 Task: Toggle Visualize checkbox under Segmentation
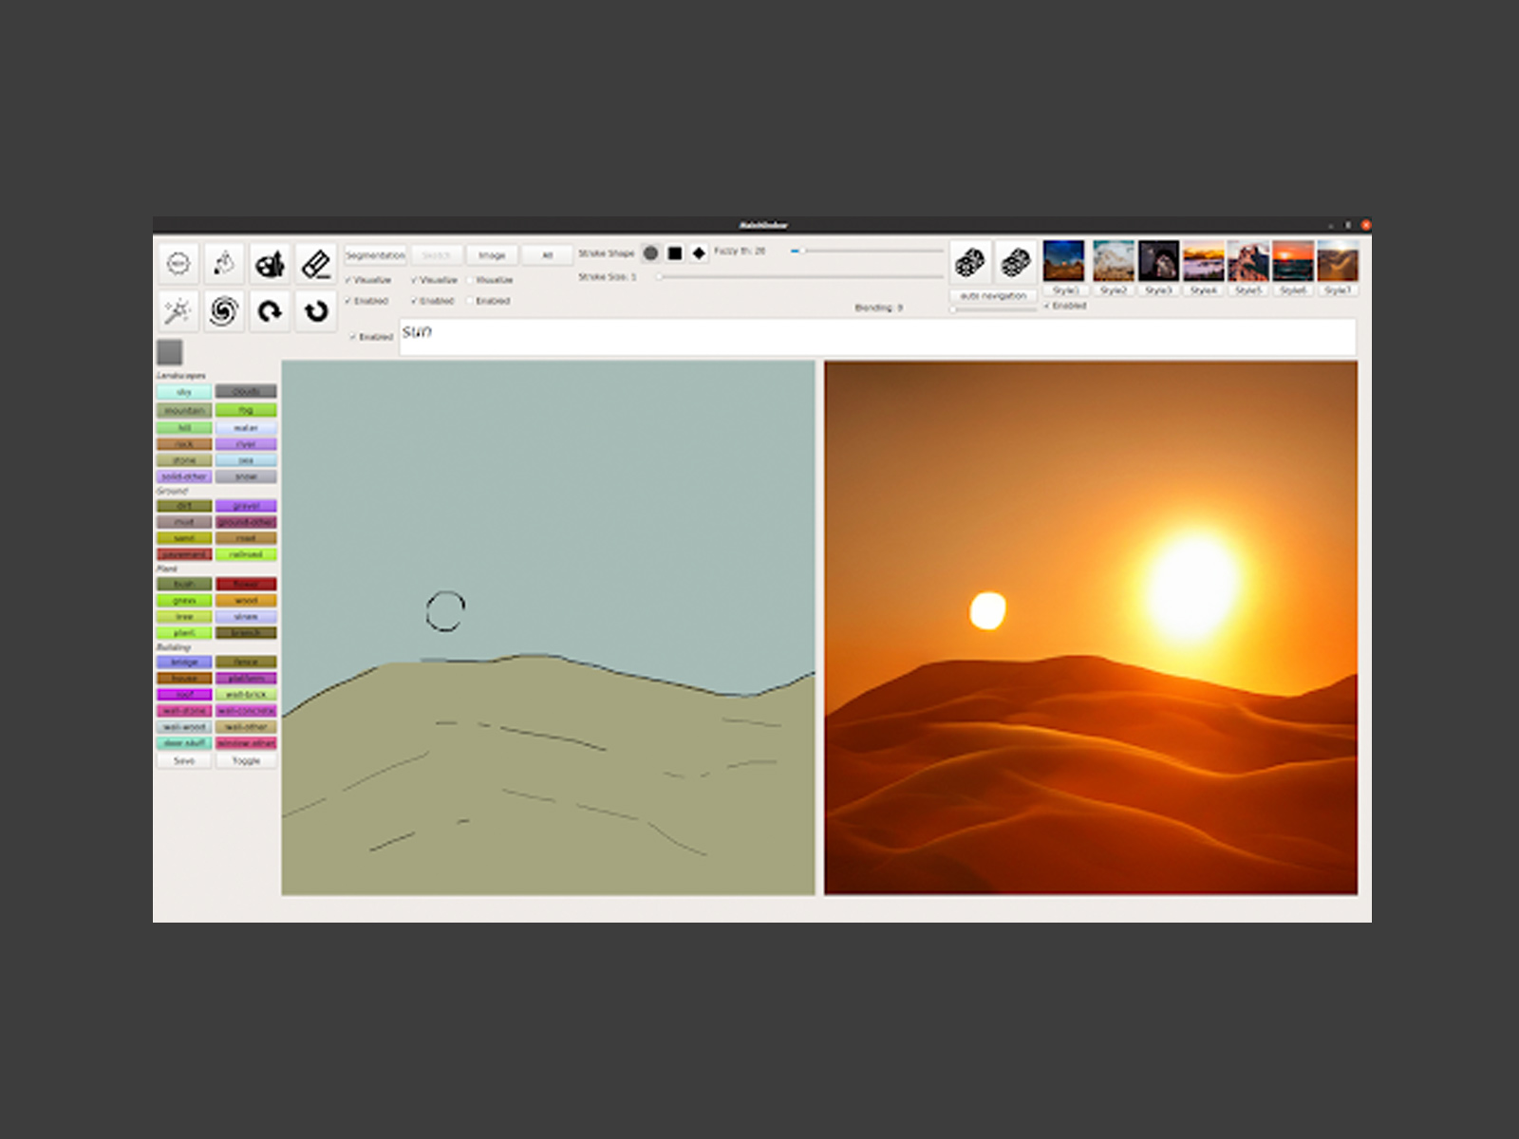349,280
